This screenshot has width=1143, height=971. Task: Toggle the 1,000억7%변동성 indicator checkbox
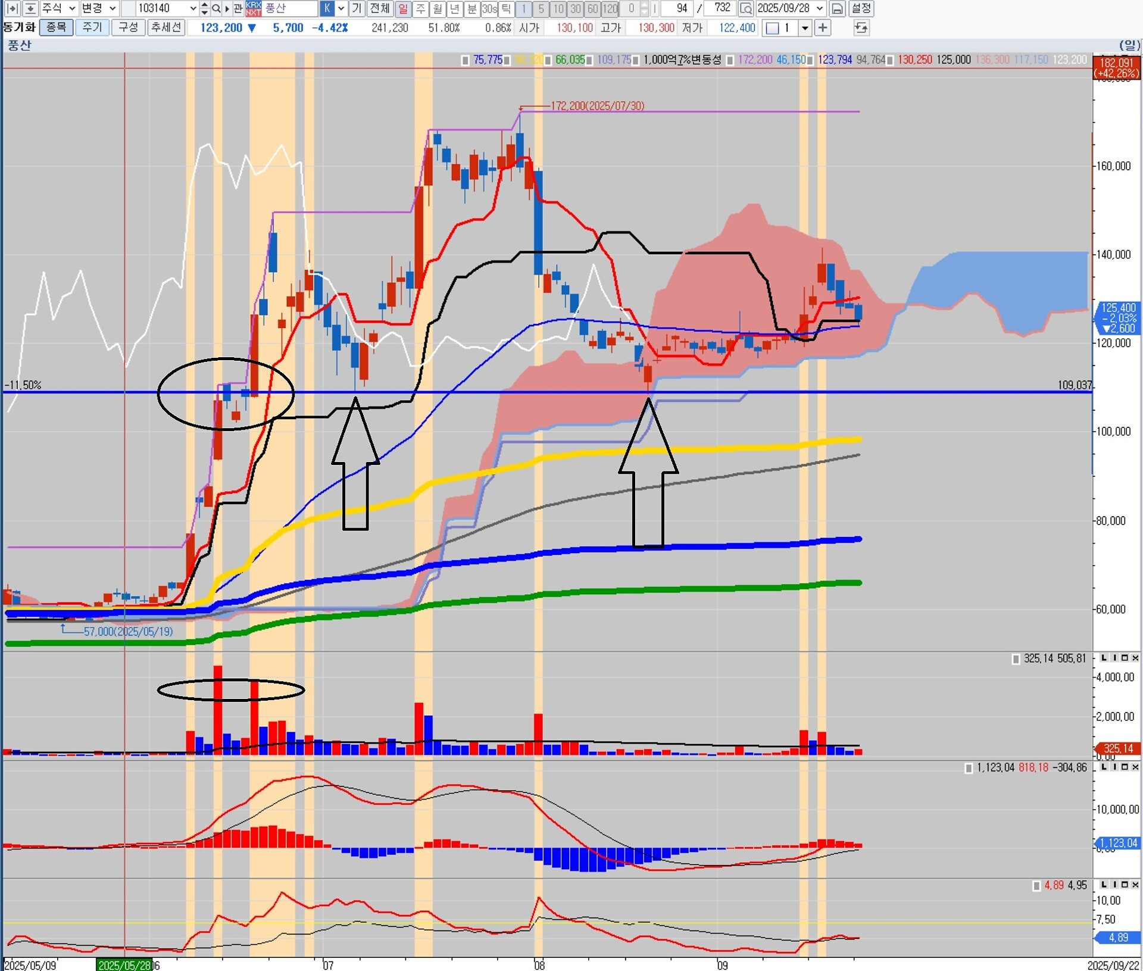(x=636, y=60)
